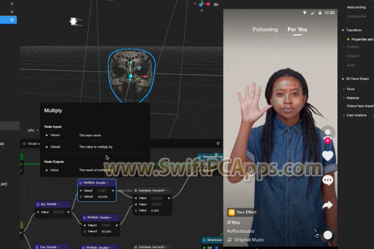Screen dimensions: 374x249
Task: Click the spinning music disc icon
Action: pos(328,235)
